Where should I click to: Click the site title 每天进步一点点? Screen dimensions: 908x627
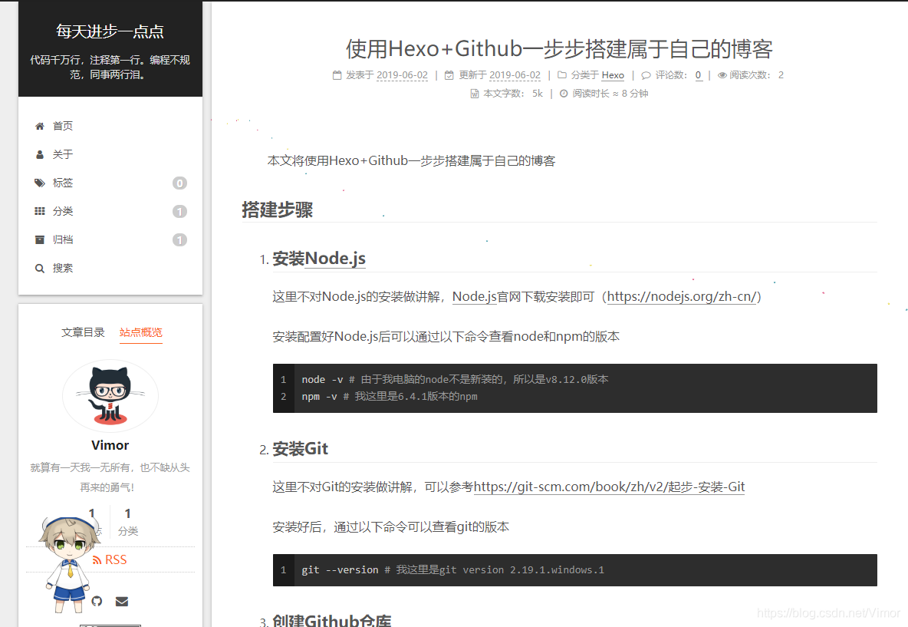click(x=110, y=31)
